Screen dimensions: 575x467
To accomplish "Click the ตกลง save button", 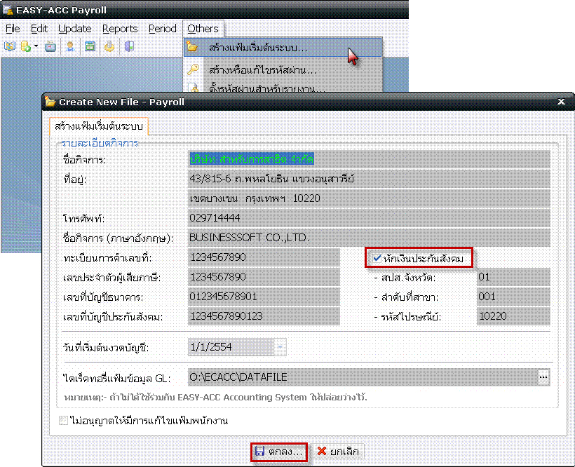I will click(279, 452).
